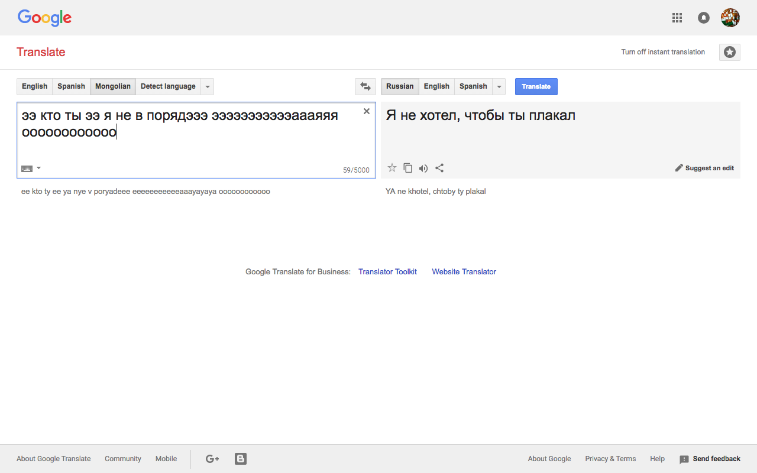
Task: Expand input tools dropdown arrow
Action: (x=39, y=169)
